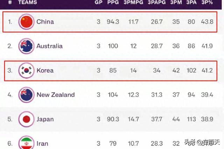Sort by the GP column header

(98, 2)
